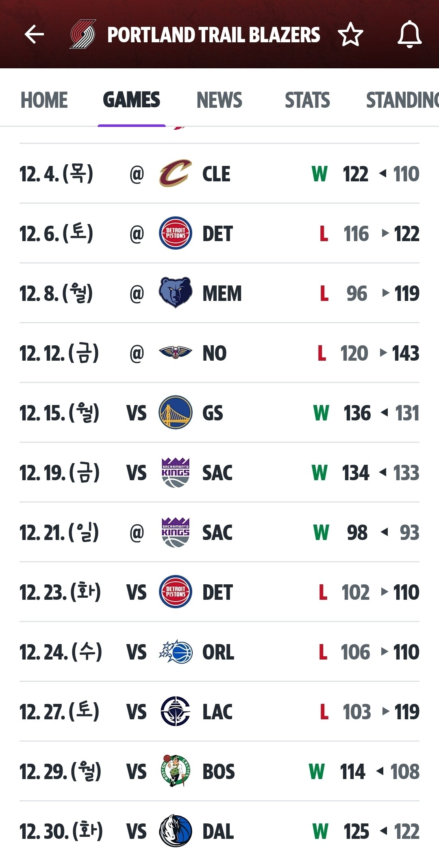Switch to the HOME tab

click(44, 100)
